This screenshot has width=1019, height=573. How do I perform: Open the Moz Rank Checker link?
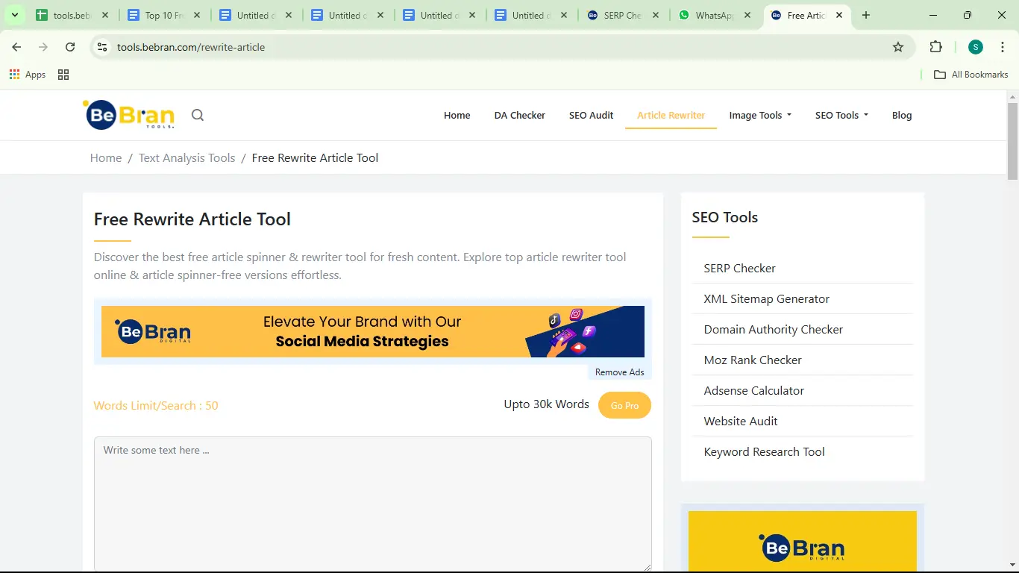753,360
